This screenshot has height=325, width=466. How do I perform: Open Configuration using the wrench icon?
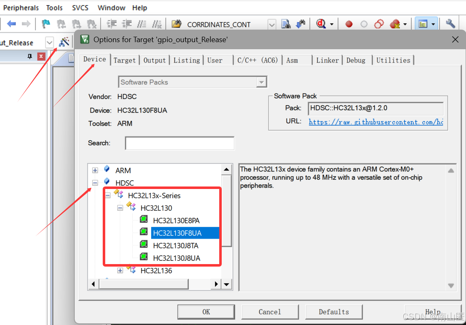pos(450,24)
